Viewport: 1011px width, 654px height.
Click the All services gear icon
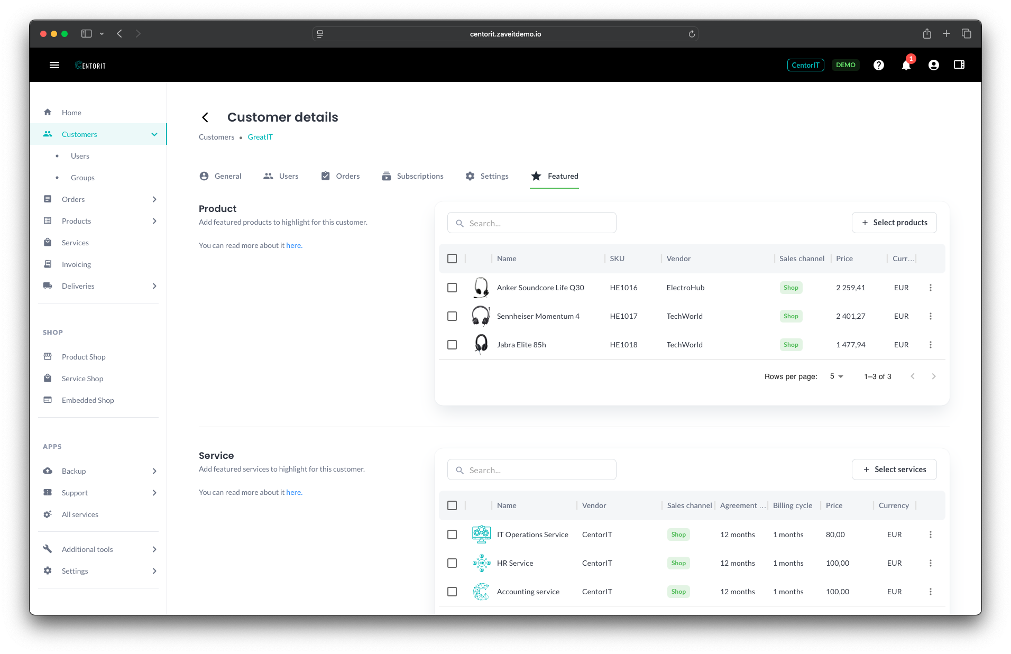tap(48, 514)
